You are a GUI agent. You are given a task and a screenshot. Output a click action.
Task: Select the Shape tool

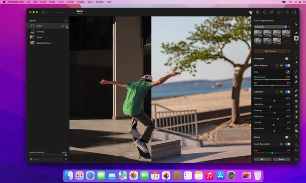pos(296,131)
